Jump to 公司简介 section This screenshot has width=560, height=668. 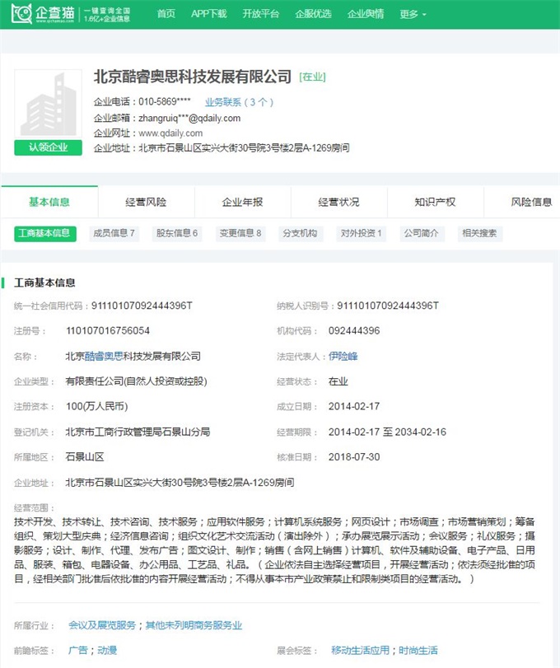421,233
